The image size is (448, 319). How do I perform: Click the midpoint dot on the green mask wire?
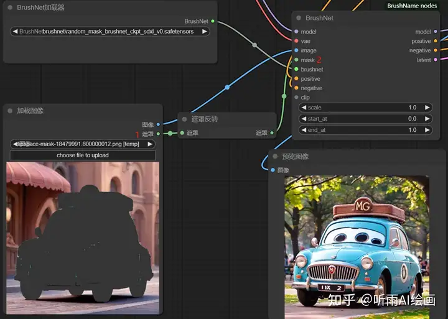coord(284,96)
